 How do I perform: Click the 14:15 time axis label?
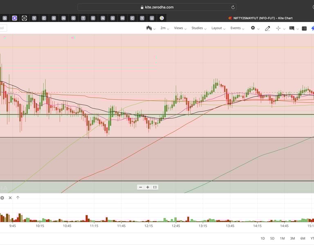257,226
